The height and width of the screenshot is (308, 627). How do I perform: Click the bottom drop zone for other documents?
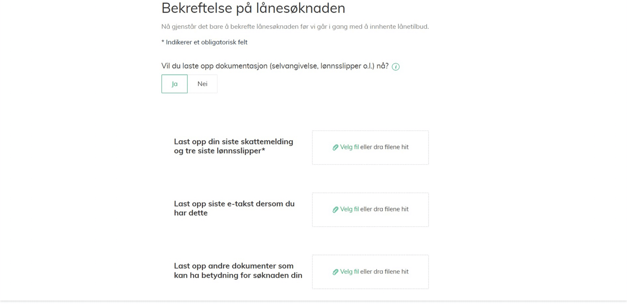click(370, 271)
